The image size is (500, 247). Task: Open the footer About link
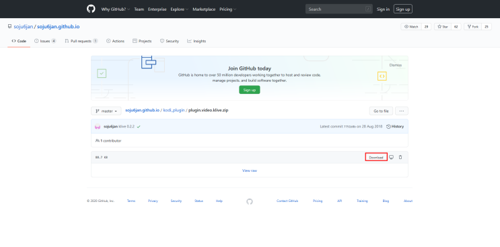(408, 201)
